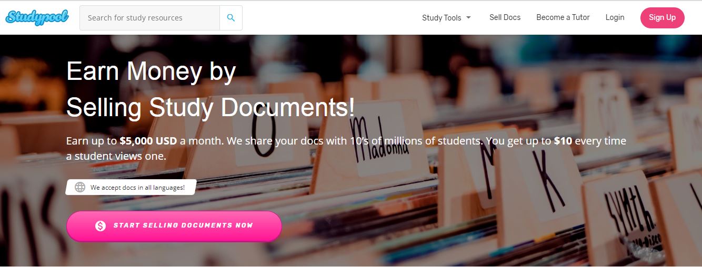
Task: Click the dollar coin icon
Action: 101,226
